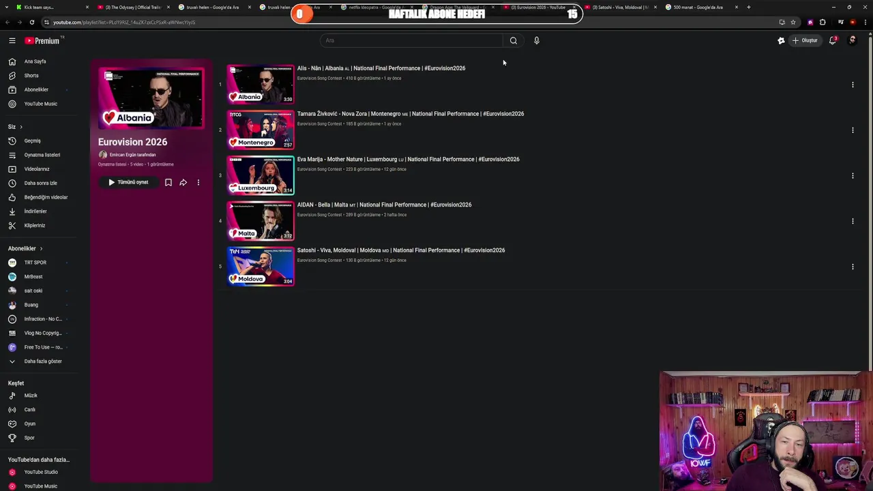Open Malta video thumbnail

[261, 221]
